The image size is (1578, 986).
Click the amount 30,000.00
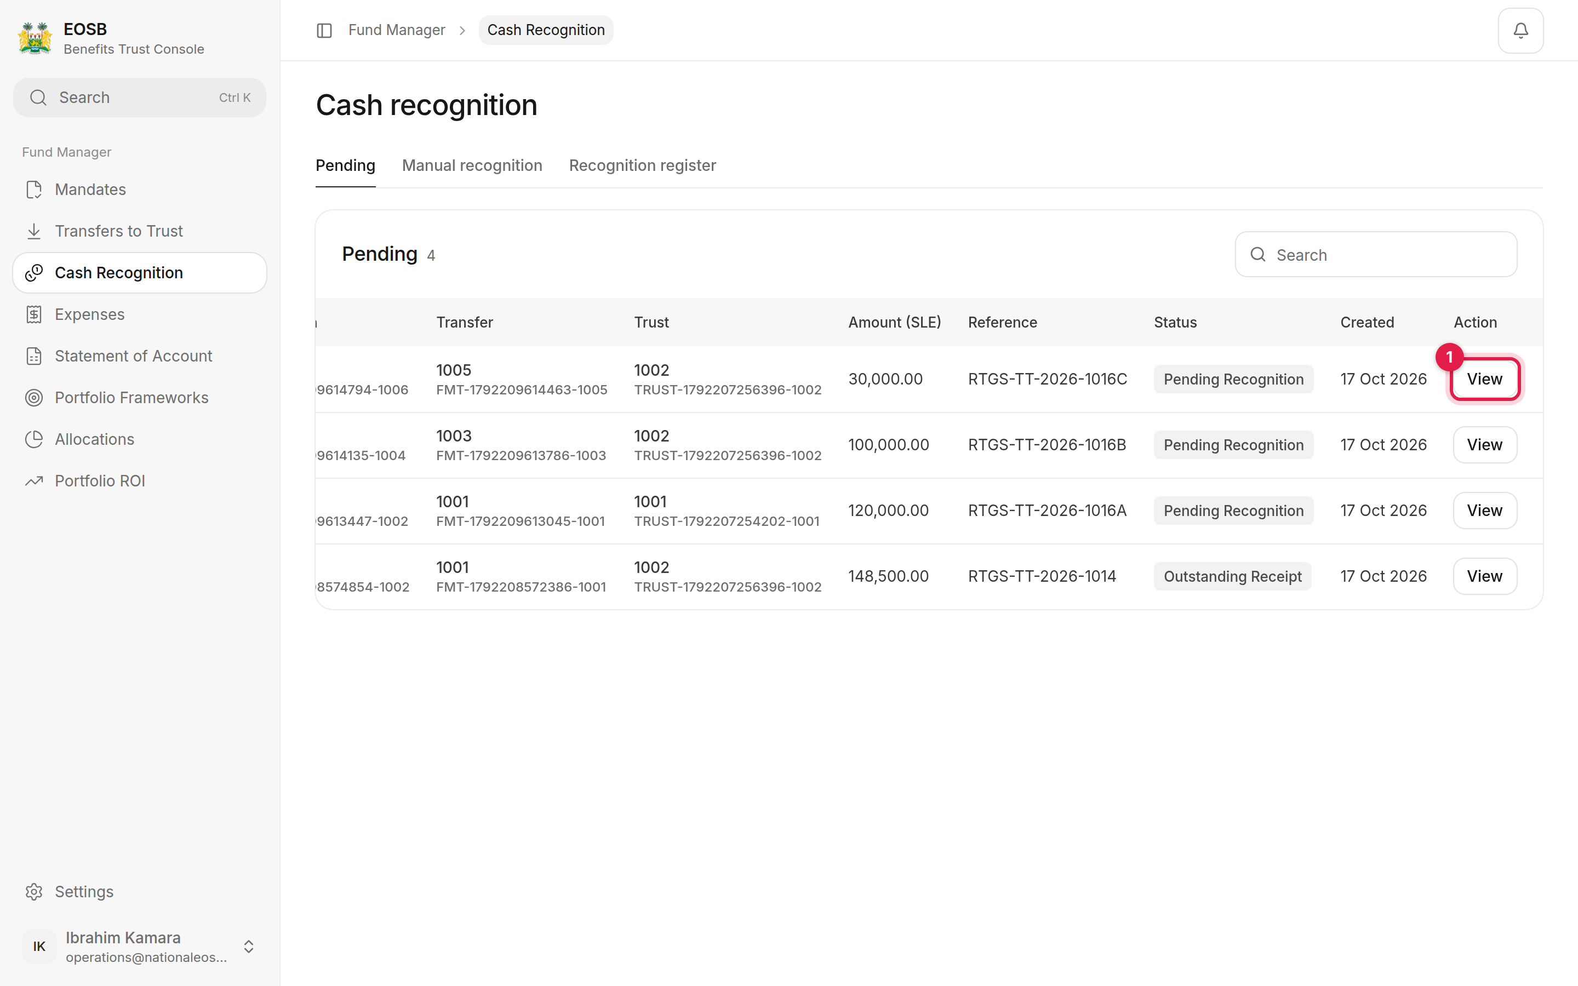click(885, 379)
